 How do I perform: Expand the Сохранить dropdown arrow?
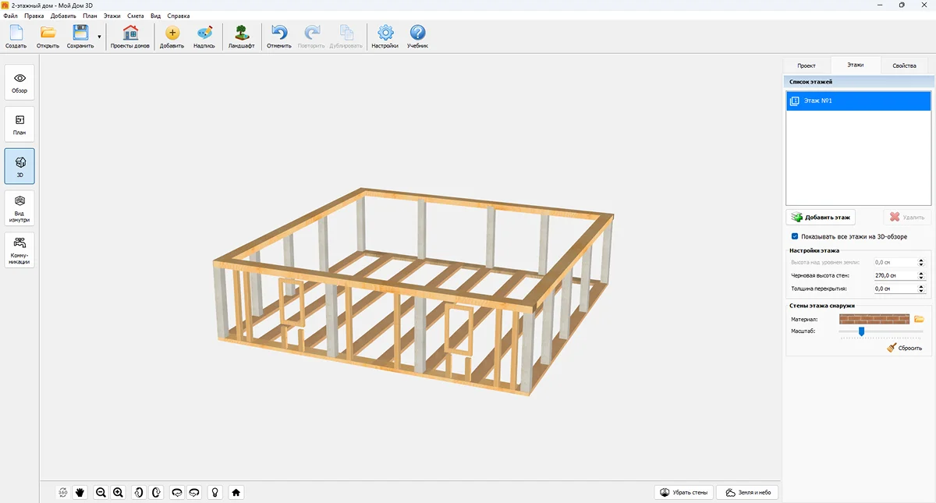point(99,37)
